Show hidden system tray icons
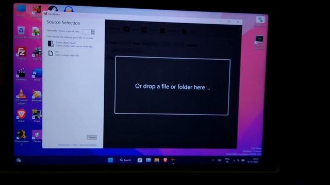Screen dimensions: 330x185 click(213, 160)
